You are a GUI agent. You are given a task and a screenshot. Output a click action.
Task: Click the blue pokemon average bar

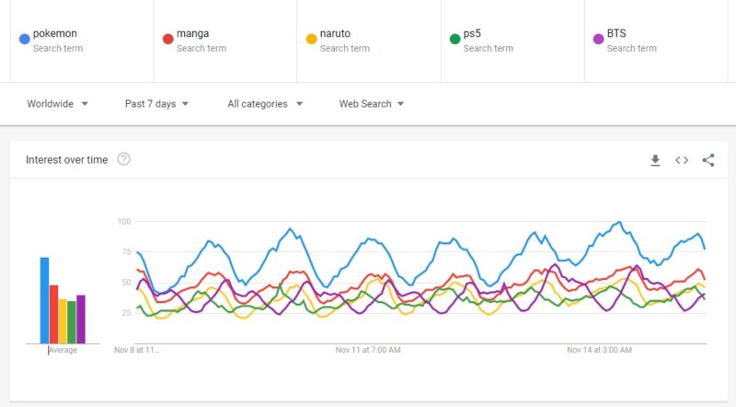point(44,299)
